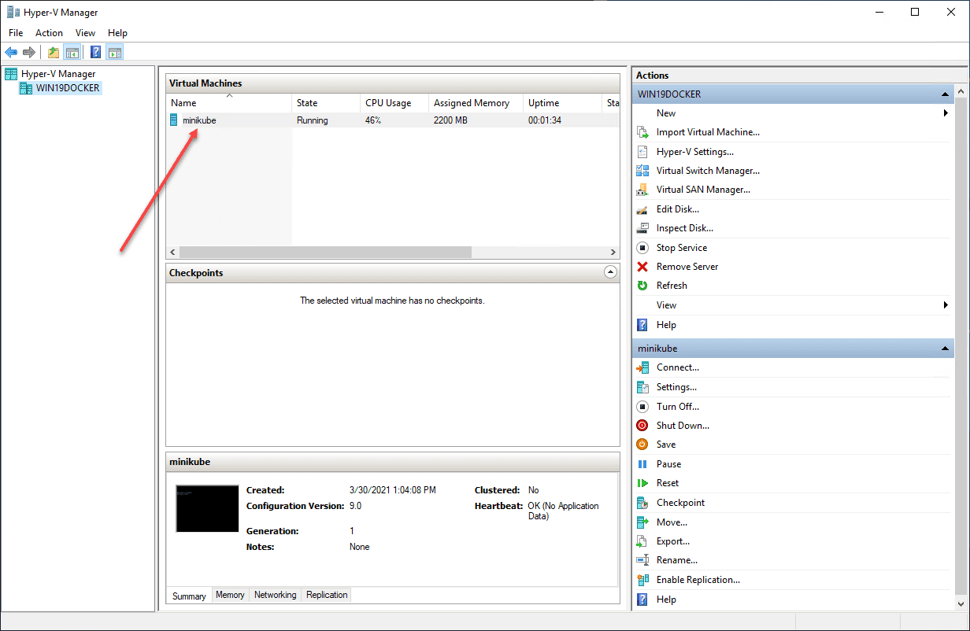
Task: Collapse the minikube actions section
Action: pyautogui.click(x=944, y=347)
